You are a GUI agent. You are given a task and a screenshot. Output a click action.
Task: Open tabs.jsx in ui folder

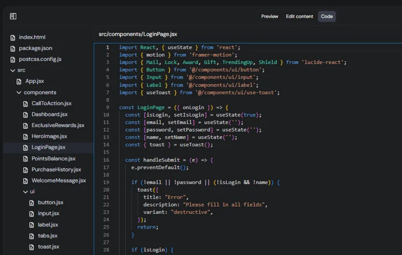(x=48, y=236)
